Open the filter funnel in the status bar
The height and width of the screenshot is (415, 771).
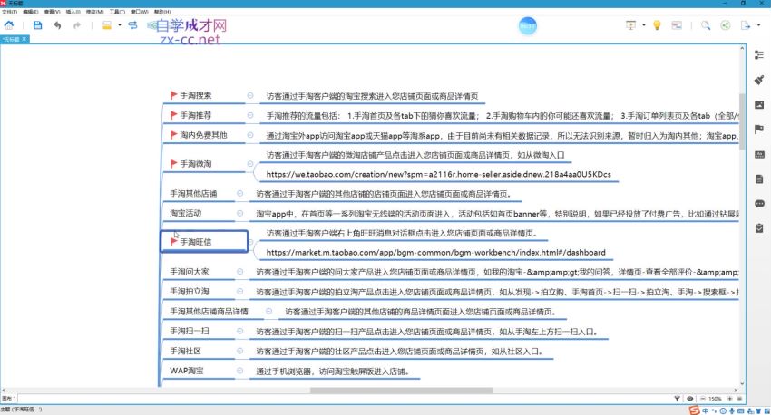(x=677, y=399)
